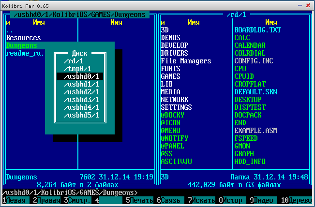Pick the highlighted /usbhd0/1 drive entry
Screen dimensions: 315x207
coord(79,76)
